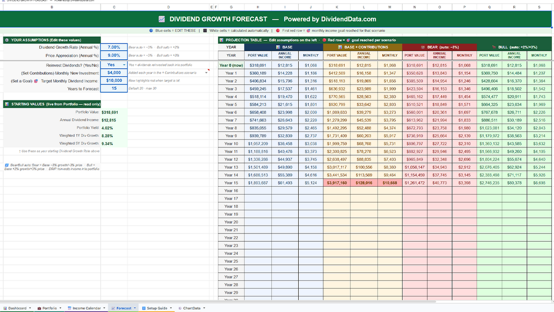Switch to the Income Calendar sheet

coord(88,307)
